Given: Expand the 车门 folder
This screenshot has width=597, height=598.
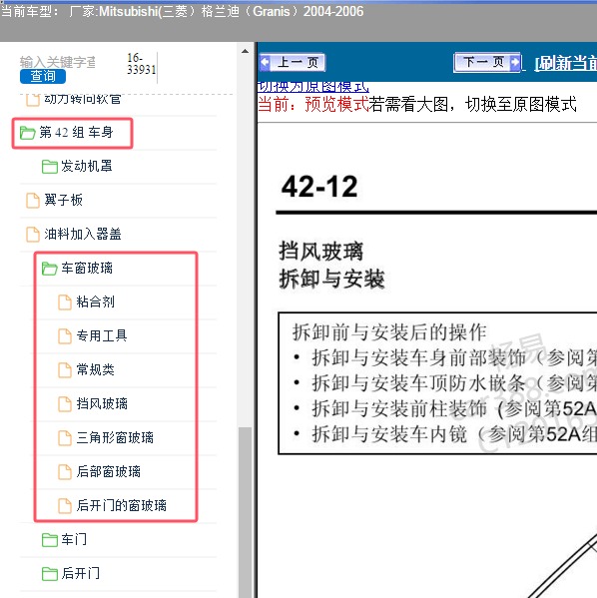Looking at the screenshot, I should click(x=74, y=540).
